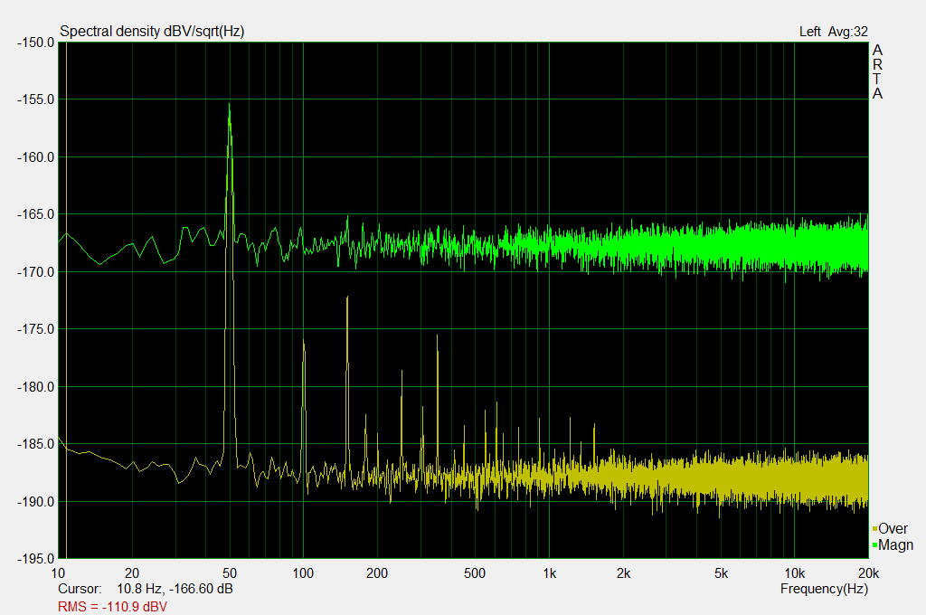Click the '5k' frequency axis label

point(721,573)
